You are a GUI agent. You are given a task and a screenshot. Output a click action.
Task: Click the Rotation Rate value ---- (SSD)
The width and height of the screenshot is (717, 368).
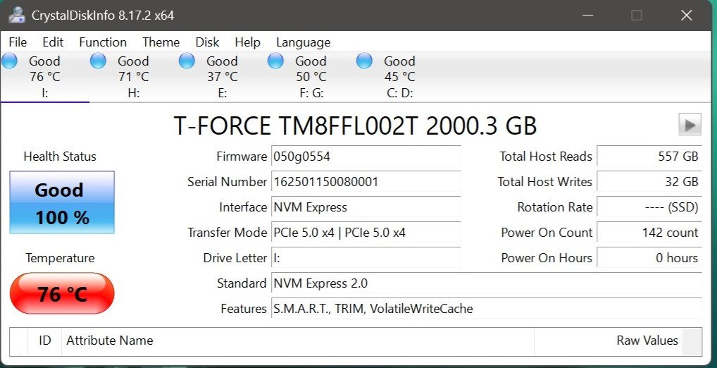pyautogui.click(x=649, y=207)
